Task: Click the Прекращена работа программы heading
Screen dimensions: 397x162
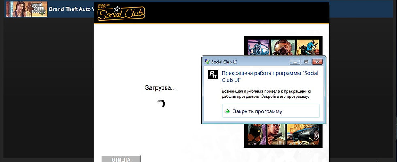Action: point(270,77)
